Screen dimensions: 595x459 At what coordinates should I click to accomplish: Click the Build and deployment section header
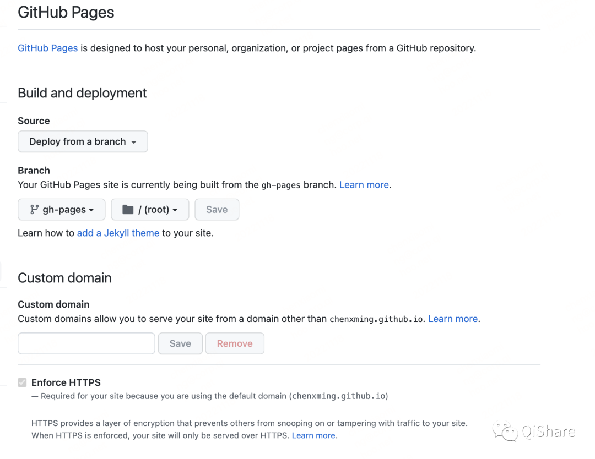coord(82,93)
